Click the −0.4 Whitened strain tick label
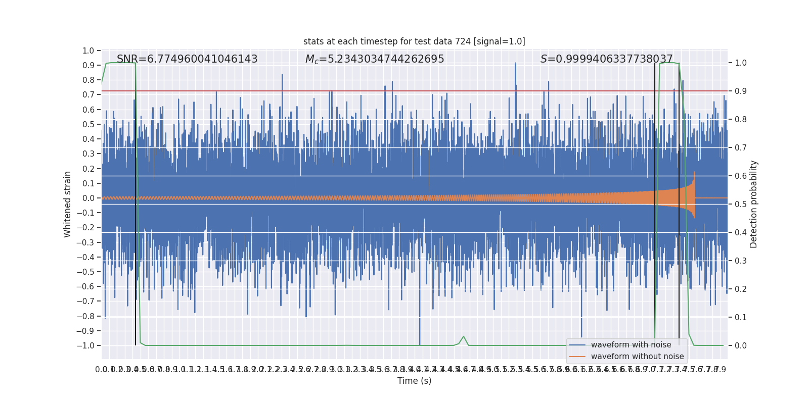809x404 pixels. (x=85, y=257)
